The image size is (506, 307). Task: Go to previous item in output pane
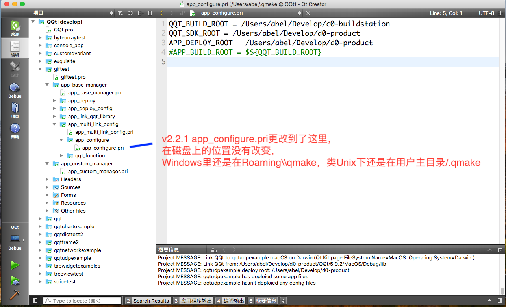[x=224, y=250]
